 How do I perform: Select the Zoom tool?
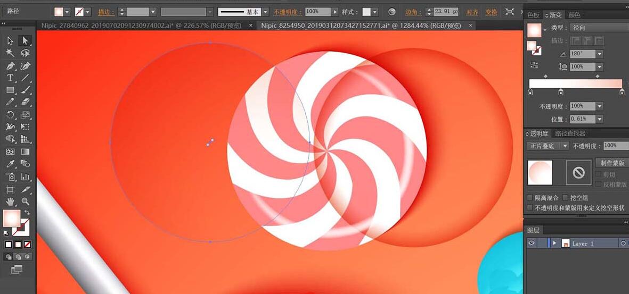tap(25, 201)
